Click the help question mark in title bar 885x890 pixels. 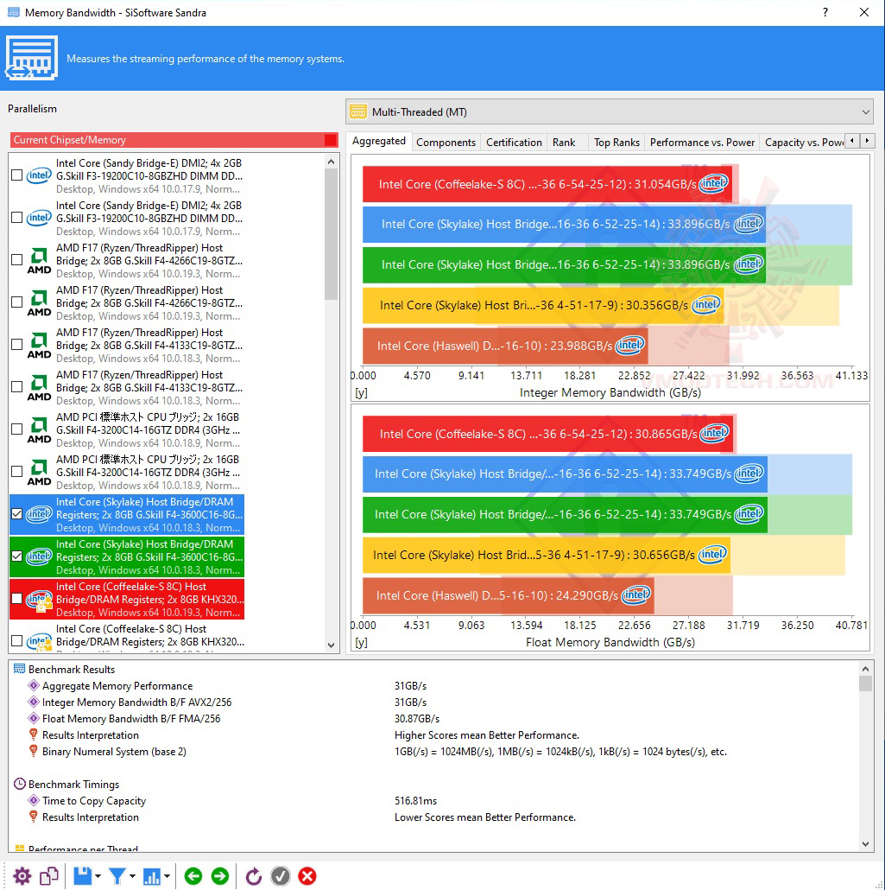(825, 12)
